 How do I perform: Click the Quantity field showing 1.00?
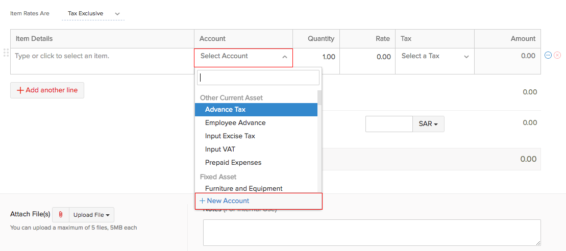click(316, 57)
